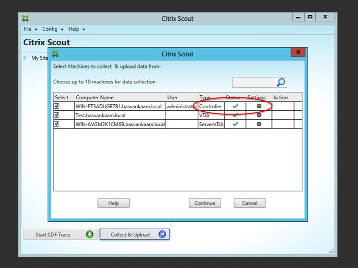Click Start CDF Trace button
This screenshot has height=268, width=358.
point(60,234)
